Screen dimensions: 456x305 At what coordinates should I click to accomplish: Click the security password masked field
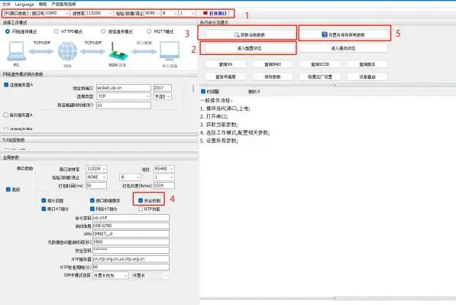[131, 250]
